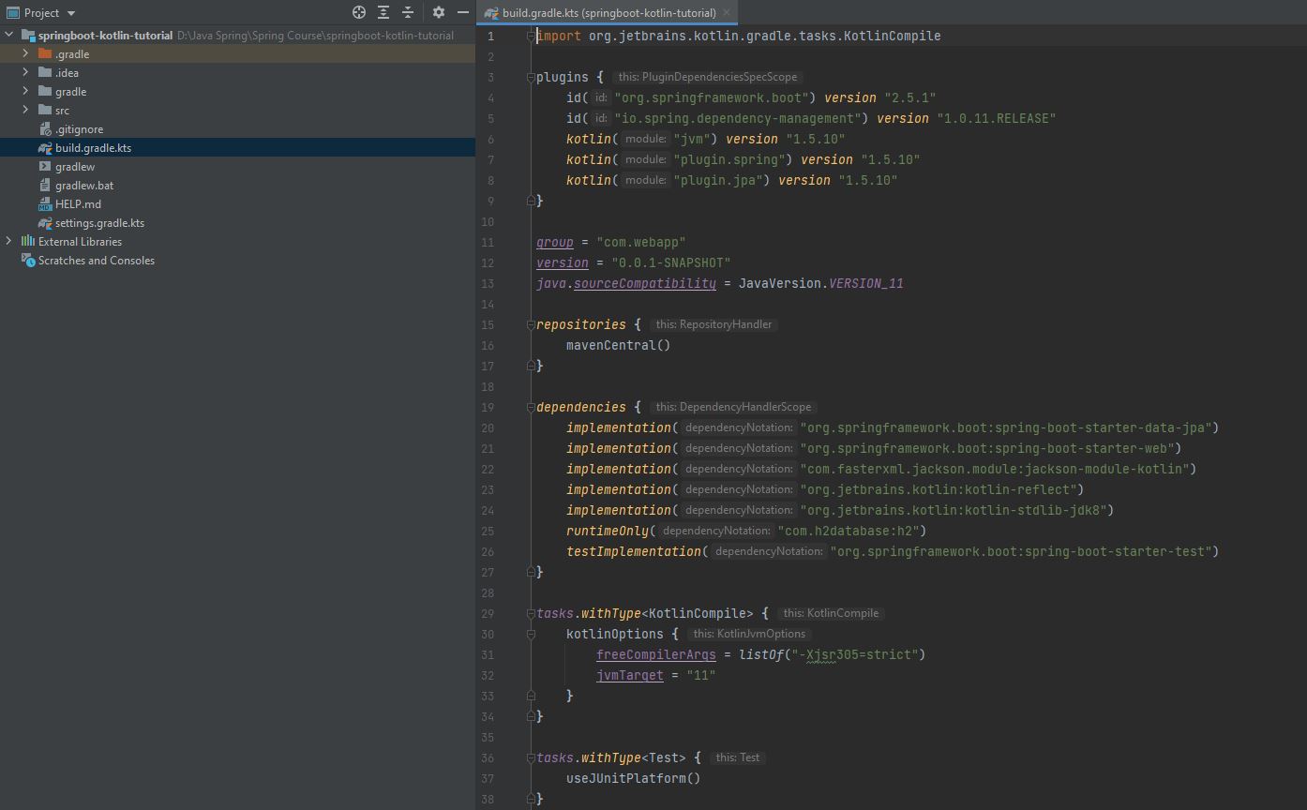Click the Gradle icon on the editor tab
This screenshot has width=1307, height=810.
pyautogui.click(x=490, y=13)
